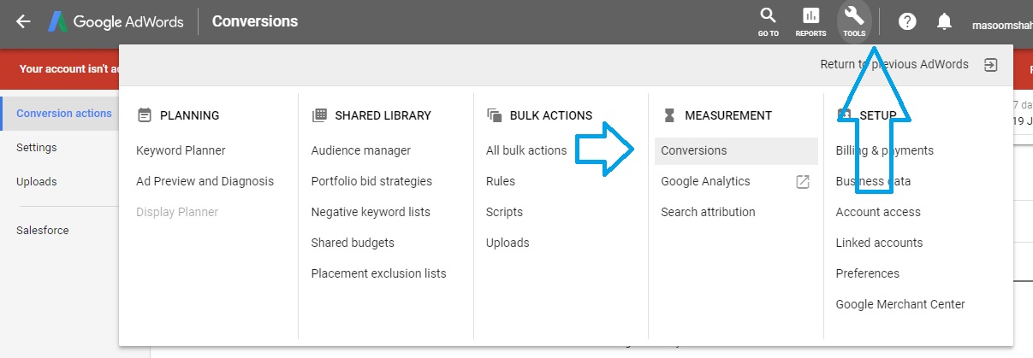
Task: Open the Help question mark icon
Action: pyautogui.click(x=907, y=21)
